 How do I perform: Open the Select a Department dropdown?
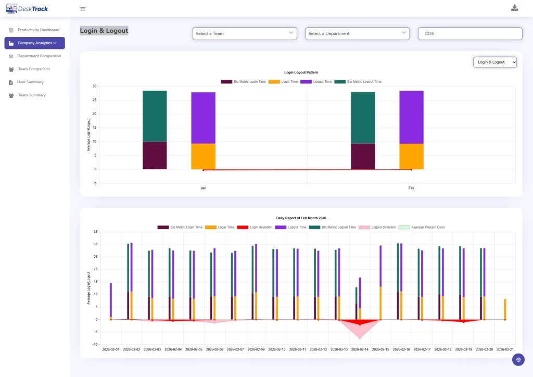[x=357, y=33]
